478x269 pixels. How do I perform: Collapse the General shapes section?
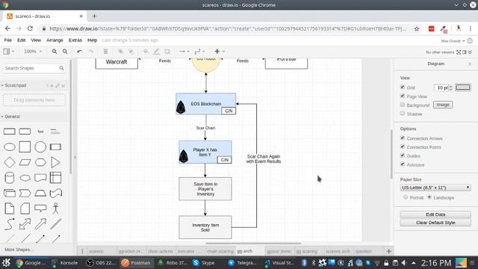10,117
